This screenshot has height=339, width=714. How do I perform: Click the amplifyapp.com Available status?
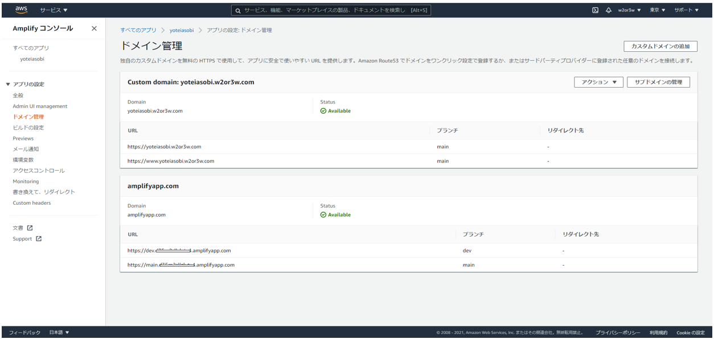coord(335,215)
